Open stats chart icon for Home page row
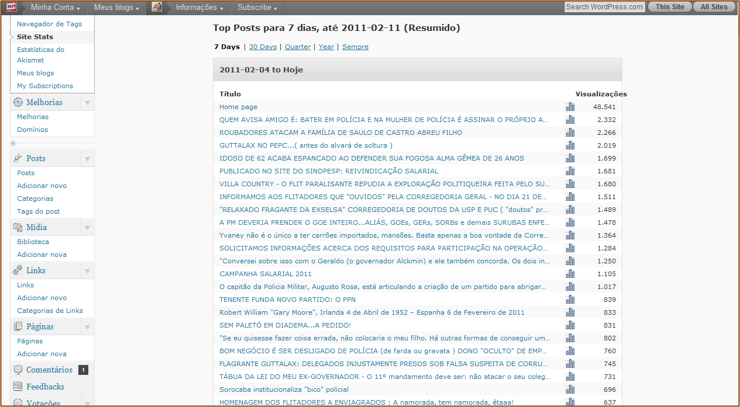 coord(570,107)
